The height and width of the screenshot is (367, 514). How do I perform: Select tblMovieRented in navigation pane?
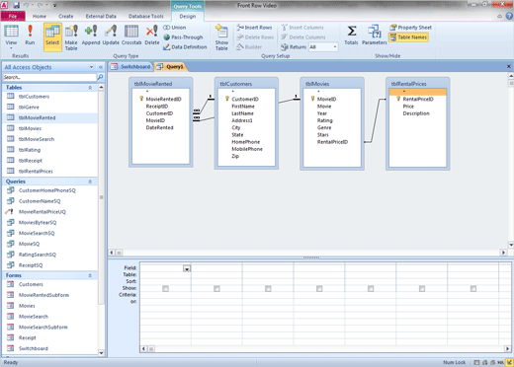(x=49, y=117)
